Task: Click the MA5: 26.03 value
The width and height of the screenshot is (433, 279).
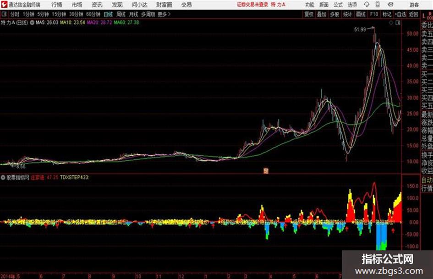Action: 47,22
